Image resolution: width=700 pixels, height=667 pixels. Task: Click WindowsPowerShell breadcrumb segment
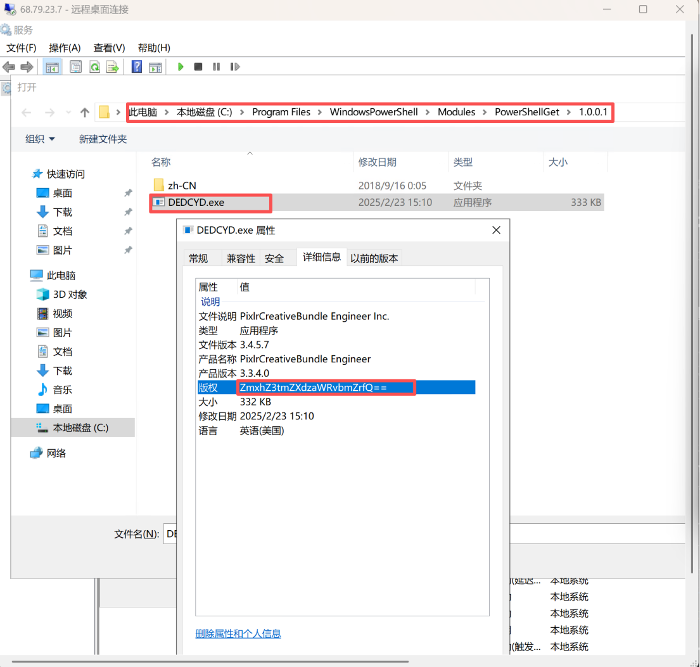374,112
